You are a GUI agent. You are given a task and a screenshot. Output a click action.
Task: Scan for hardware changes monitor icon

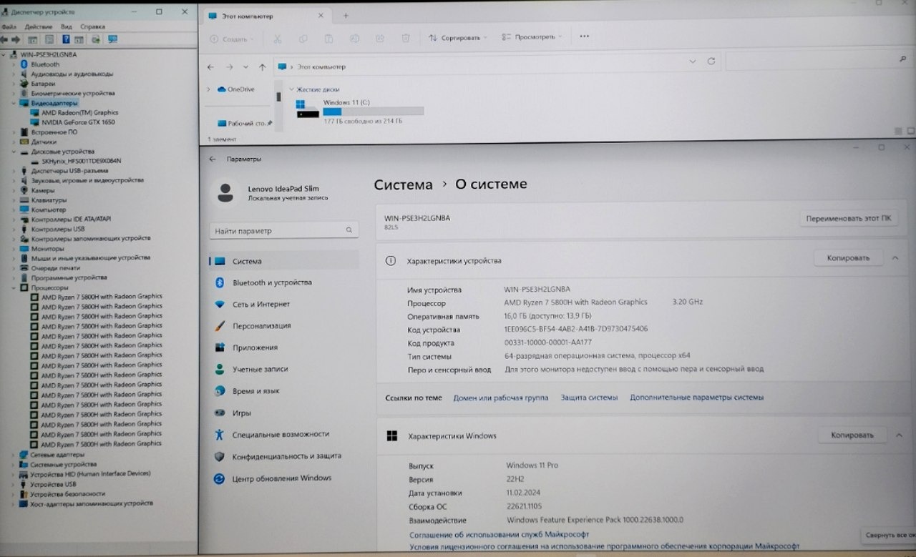click(112, 39)
